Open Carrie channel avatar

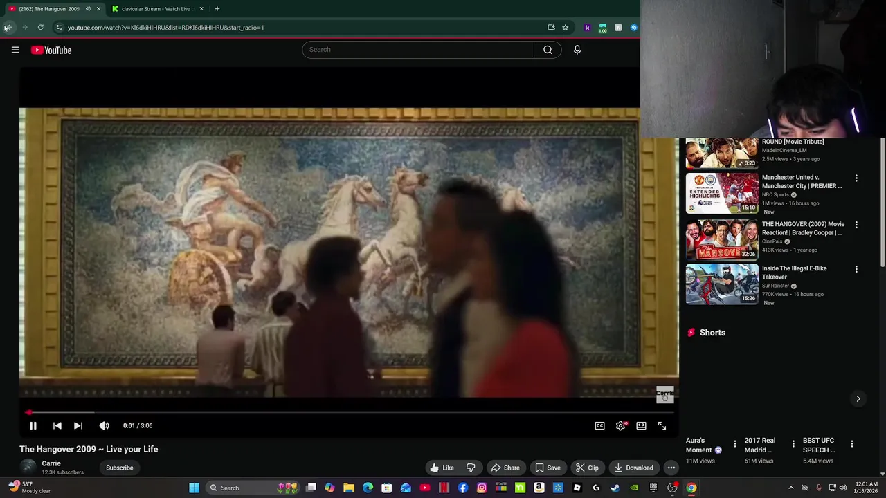[28, 468]
